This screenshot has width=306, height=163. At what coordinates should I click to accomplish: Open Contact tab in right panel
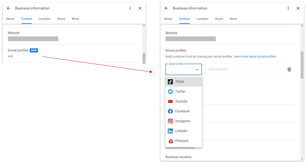click(184, 19)
